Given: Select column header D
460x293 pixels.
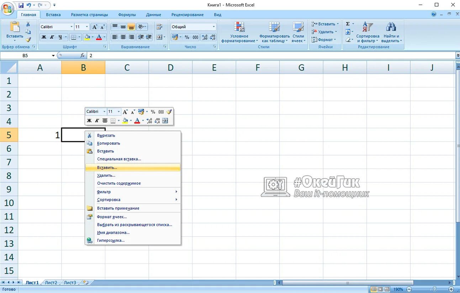Looking at the screenshot, I should pyautogui.click(x=170, y=67).
